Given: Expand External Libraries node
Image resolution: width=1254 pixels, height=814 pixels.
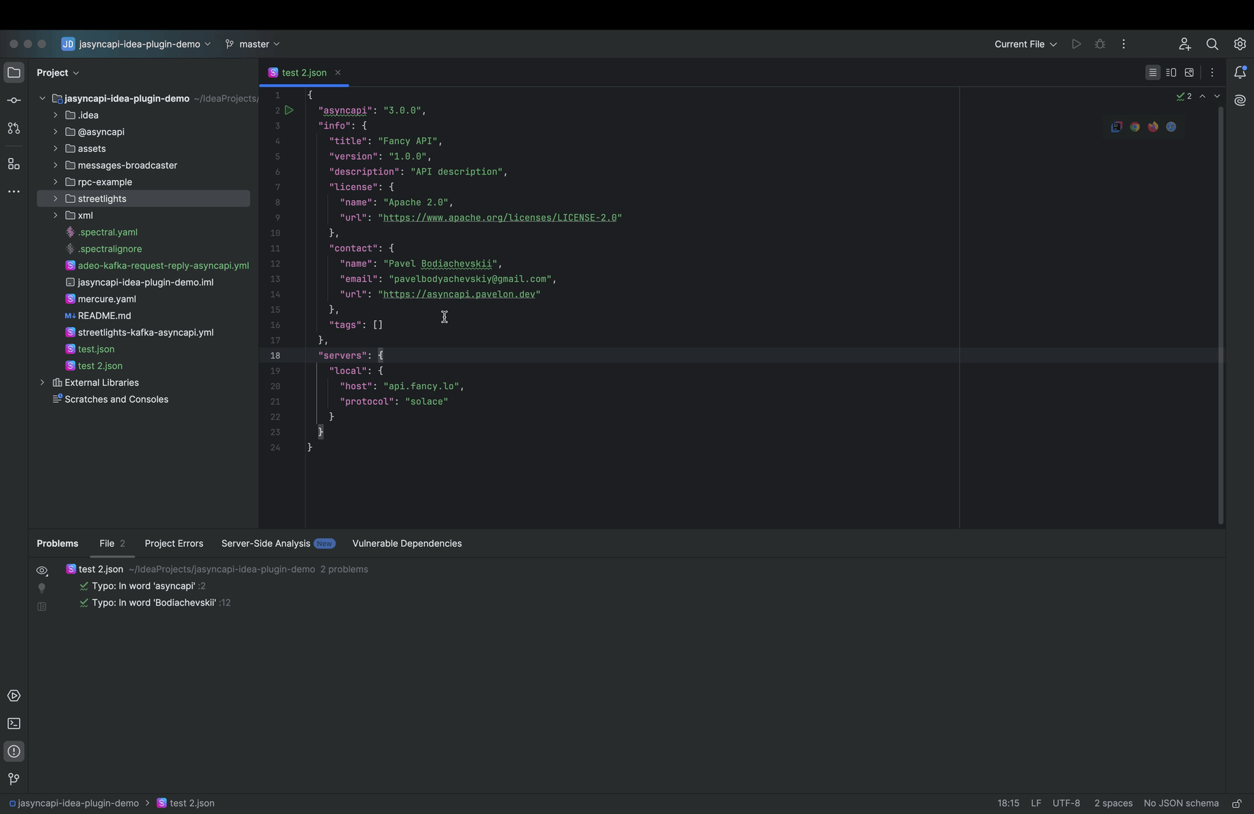Looking at the screenshot, I should click(x=42, y=383).
